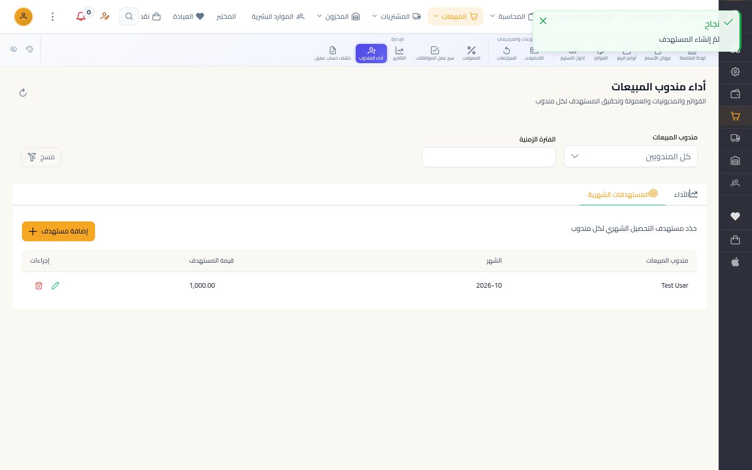Click the theme palette icon
This screenshot has width=752, height=470.
tap(29, 49)
